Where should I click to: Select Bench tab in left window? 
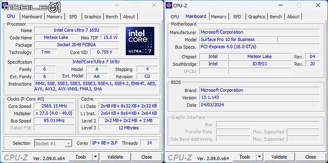click(x=112, y=17)
